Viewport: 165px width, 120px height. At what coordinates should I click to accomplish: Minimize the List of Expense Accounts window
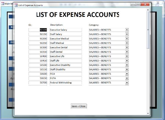click(x=133, y=4)
